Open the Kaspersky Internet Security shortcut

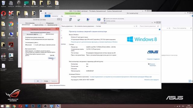tap(11, 15)
